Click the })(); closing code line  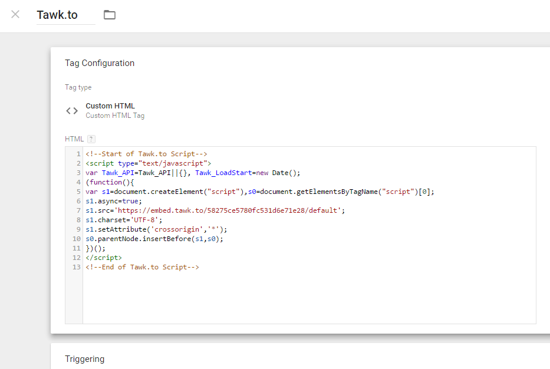95,248
